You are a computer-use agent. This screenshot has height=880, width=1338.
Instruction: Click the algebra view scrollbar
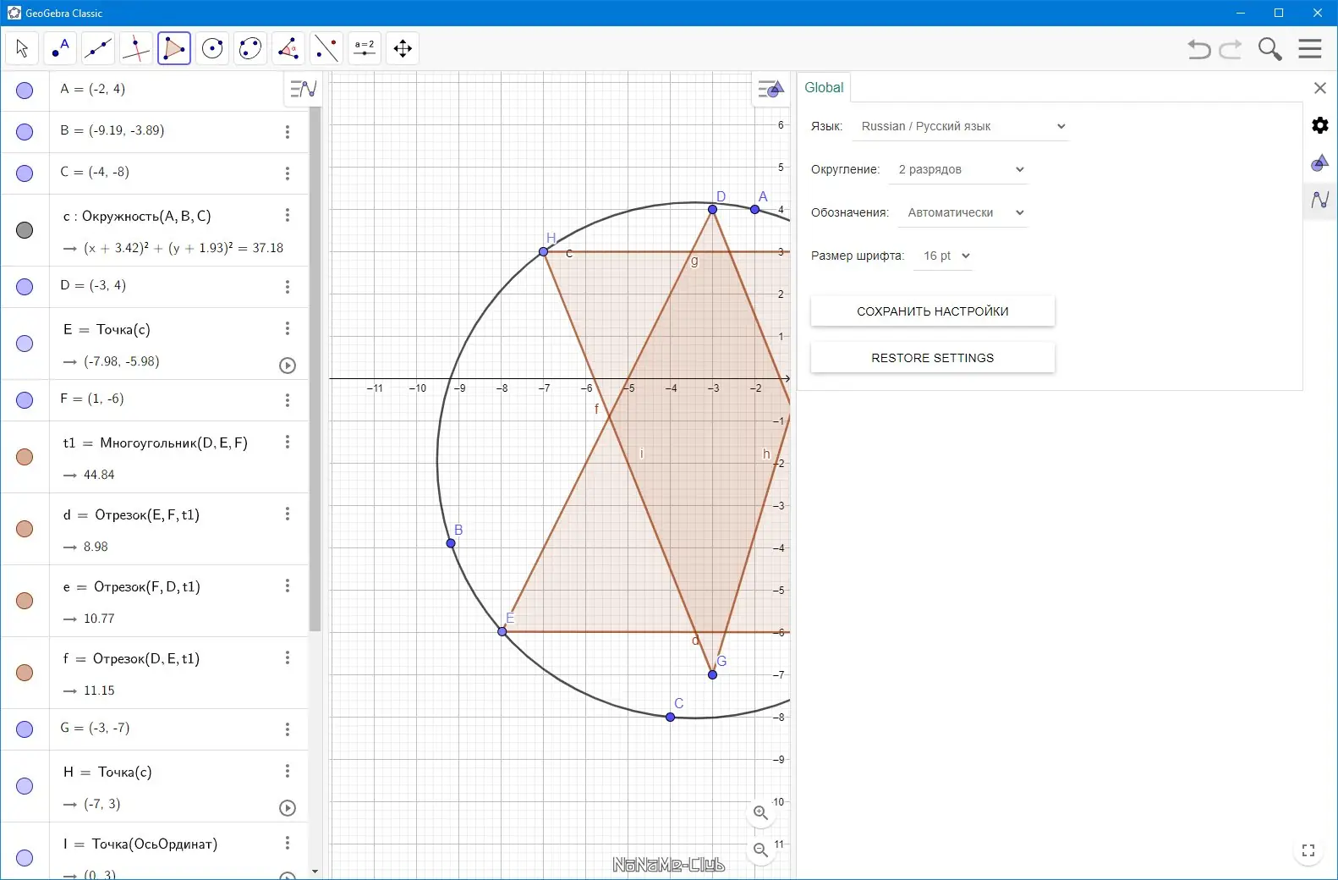315,369
